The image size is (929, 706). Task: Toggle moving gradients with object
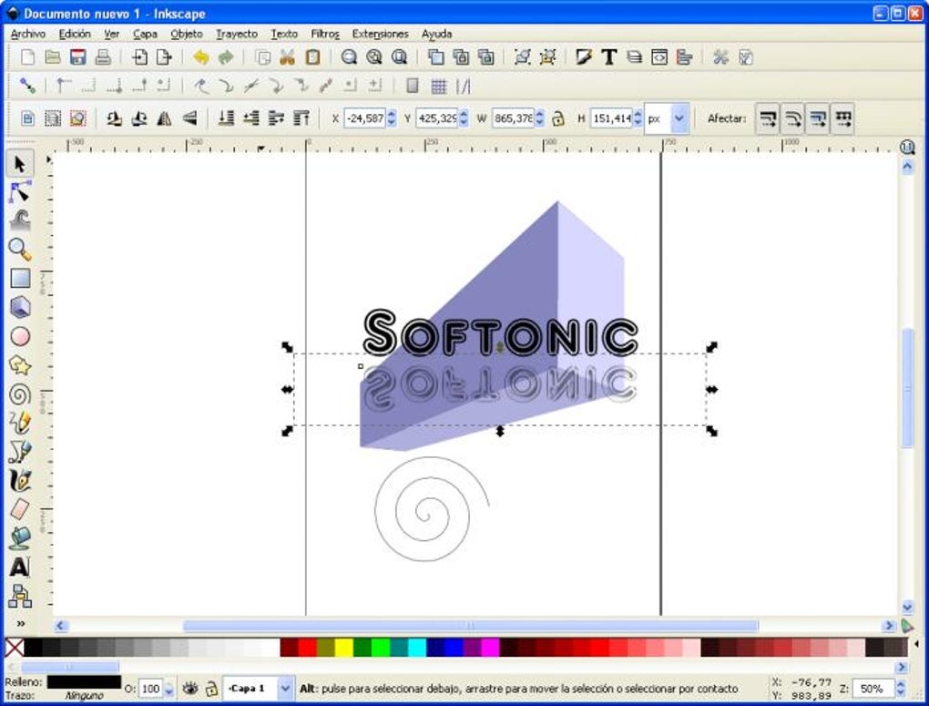pyautogui.click(x=818, y=118)
